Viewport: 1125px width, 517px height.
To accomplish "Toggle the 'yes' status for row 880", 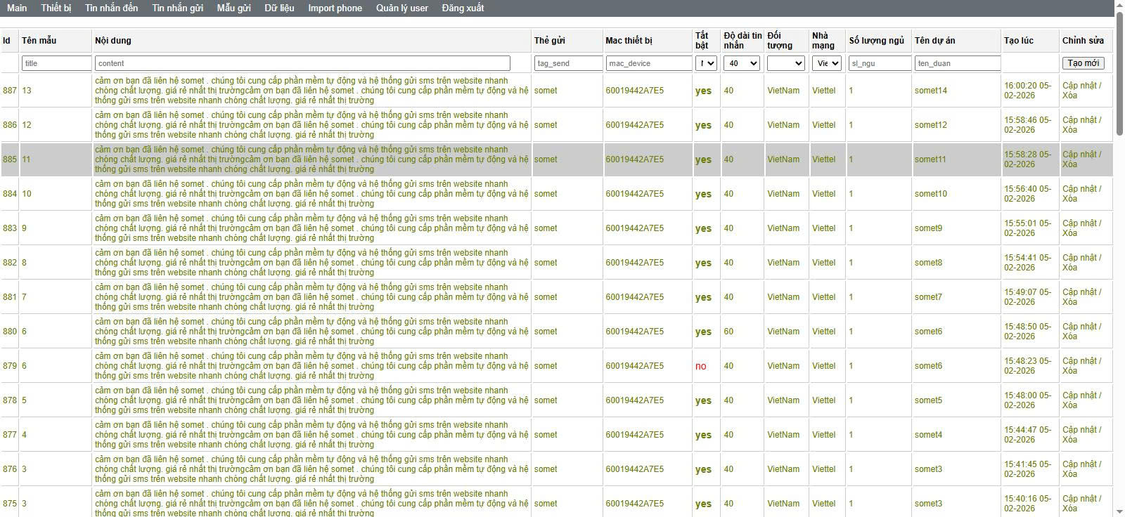I will click(x=703, y=332).
